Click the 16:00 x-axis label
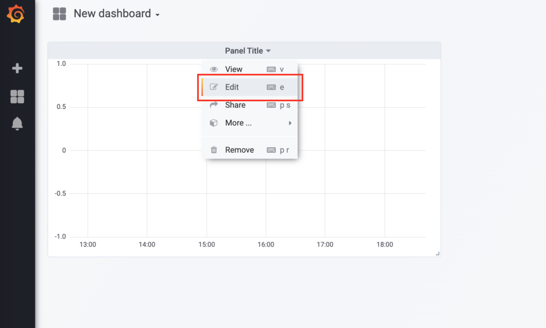 point(266,244)
